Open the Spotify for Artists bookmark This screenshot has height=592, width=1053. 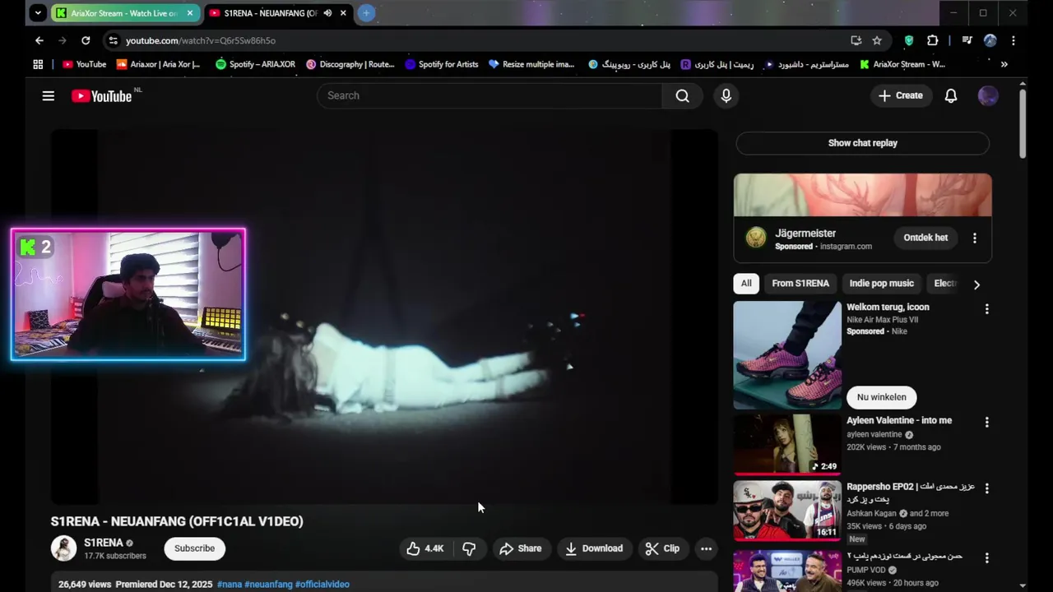pos(441,64)
